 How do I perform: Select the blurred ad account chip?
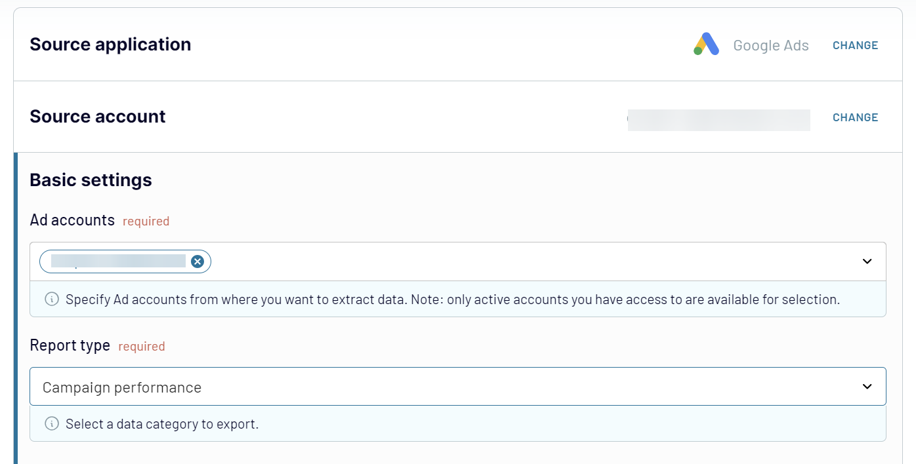point(118,261)
